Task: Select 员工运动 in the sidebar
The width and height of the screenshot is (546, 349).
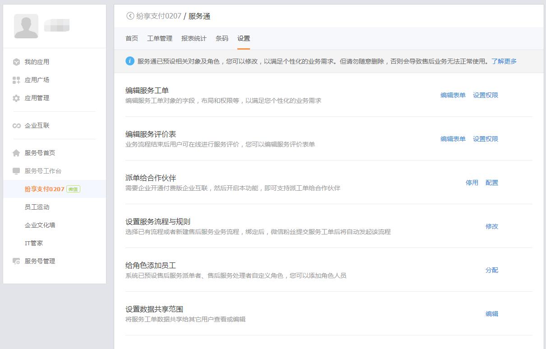Action: (37, 207)
